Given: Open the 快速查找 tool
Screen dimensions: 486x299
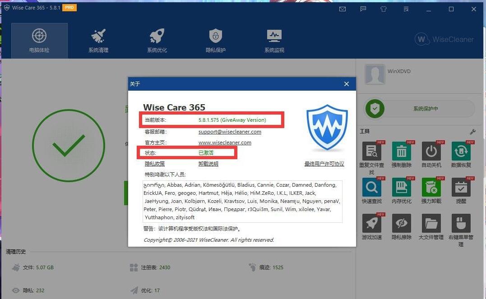Looking at the screenshot, I should (x=372, y=190).
